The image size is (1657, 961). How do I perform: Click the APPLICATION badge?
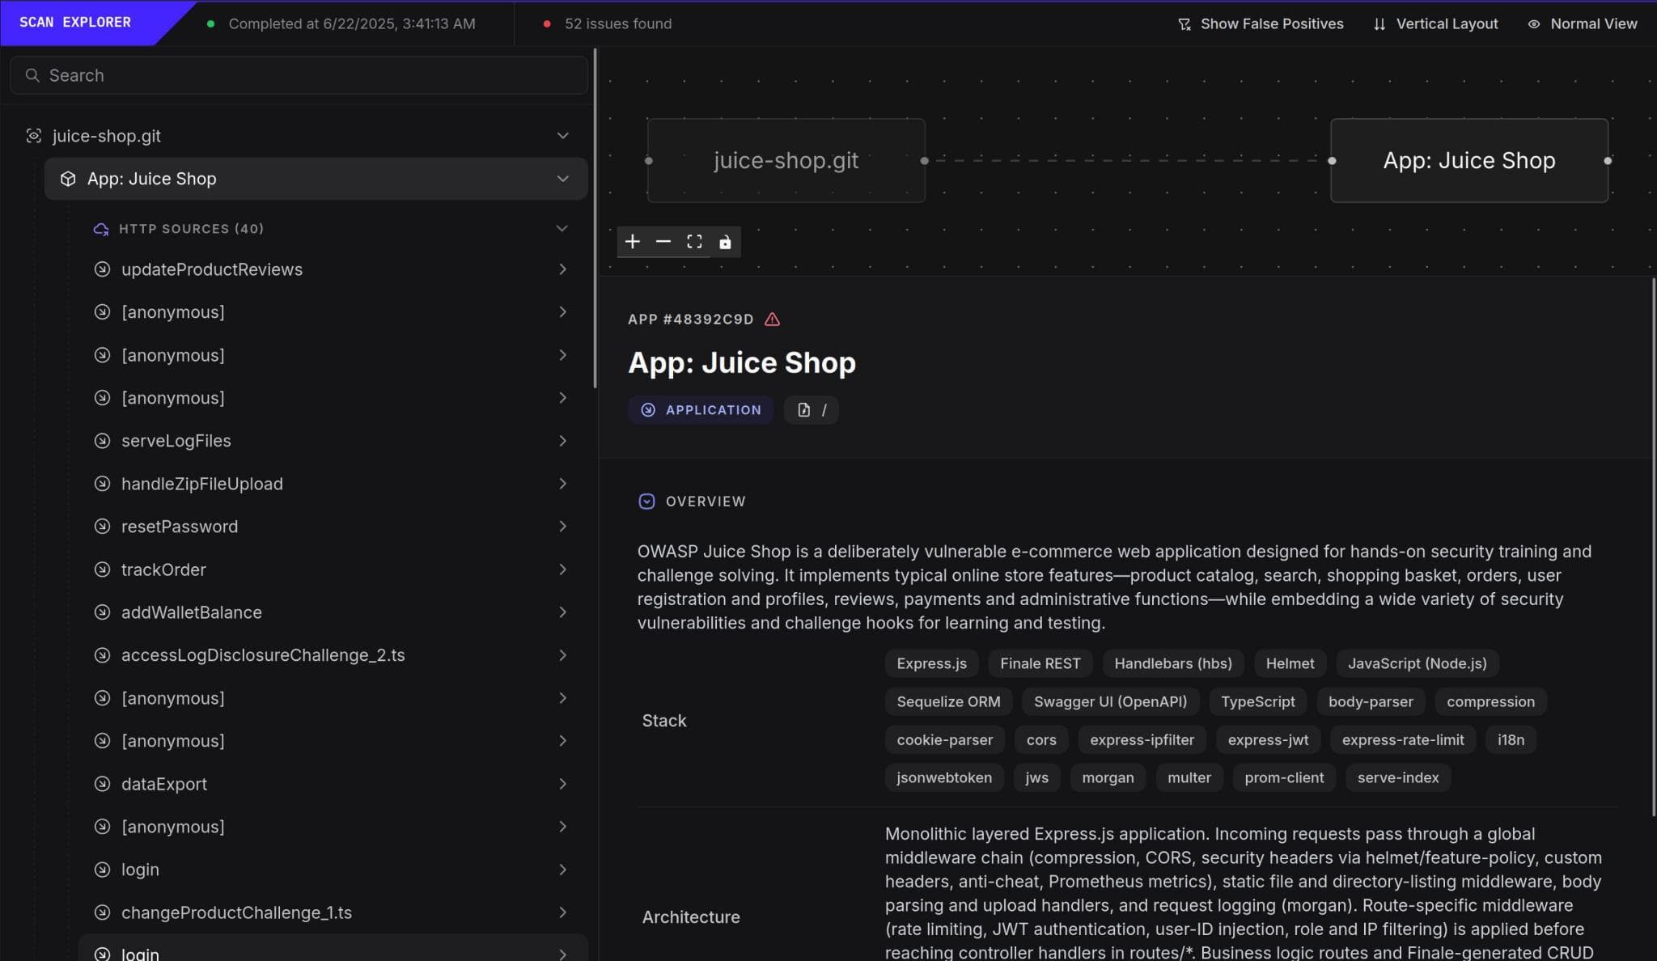click(701, 410)
